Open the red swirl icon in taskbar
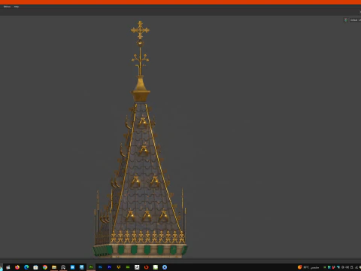The image size is (361, 271). (147, 267)
